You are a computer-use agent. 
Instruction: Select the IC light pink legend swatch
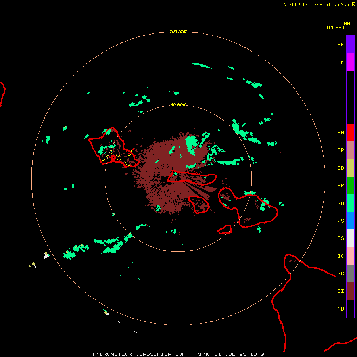tap(350, 256)
